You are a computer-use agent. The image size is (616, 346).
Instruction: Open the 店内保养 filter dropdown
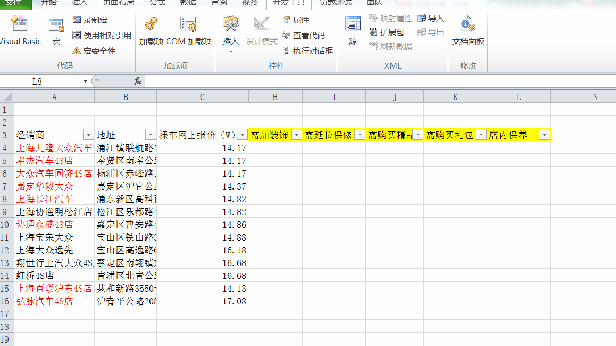tap(545, 135)
